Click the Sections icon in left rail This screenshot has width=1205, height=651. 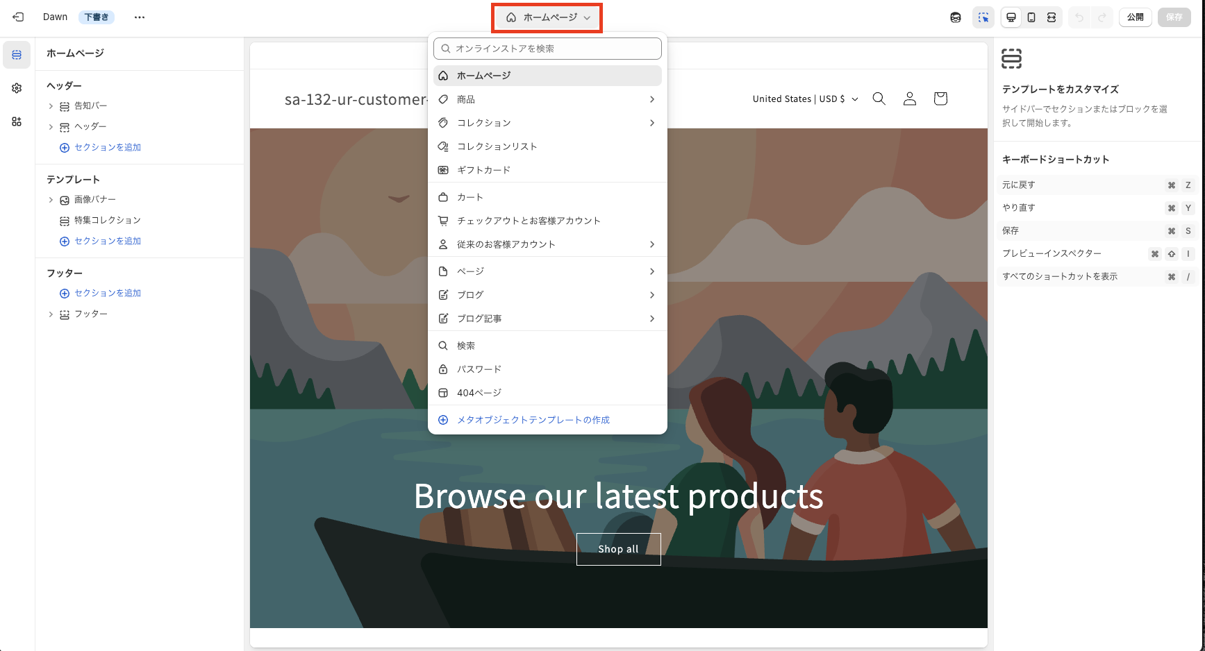(x=17, y=55)
